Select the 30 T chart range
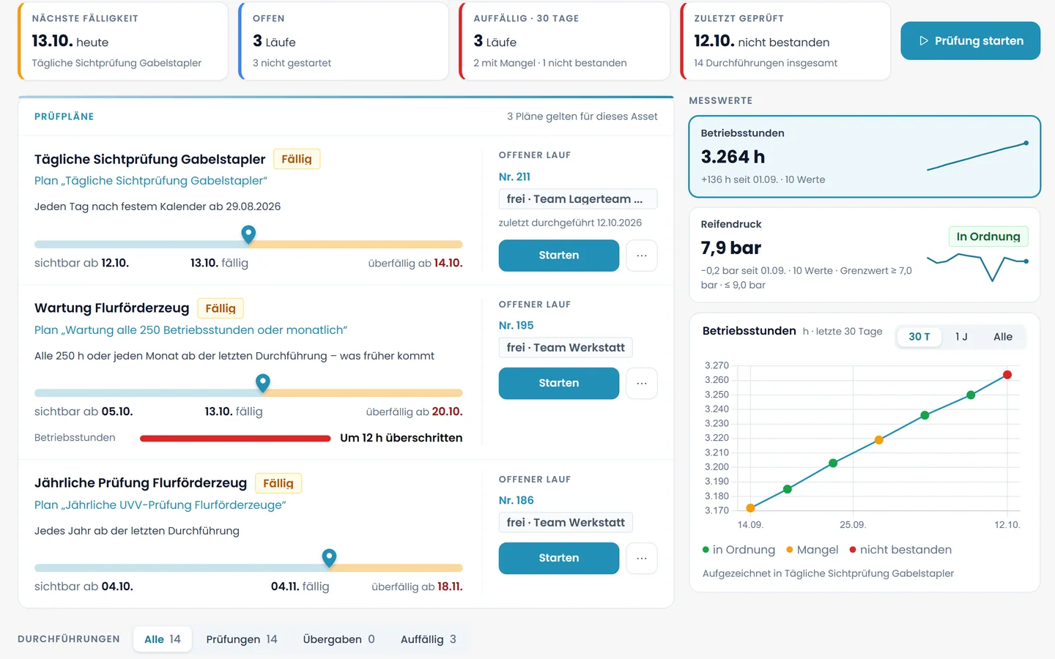Screen dimensions: 1055x659 [919, 337]
